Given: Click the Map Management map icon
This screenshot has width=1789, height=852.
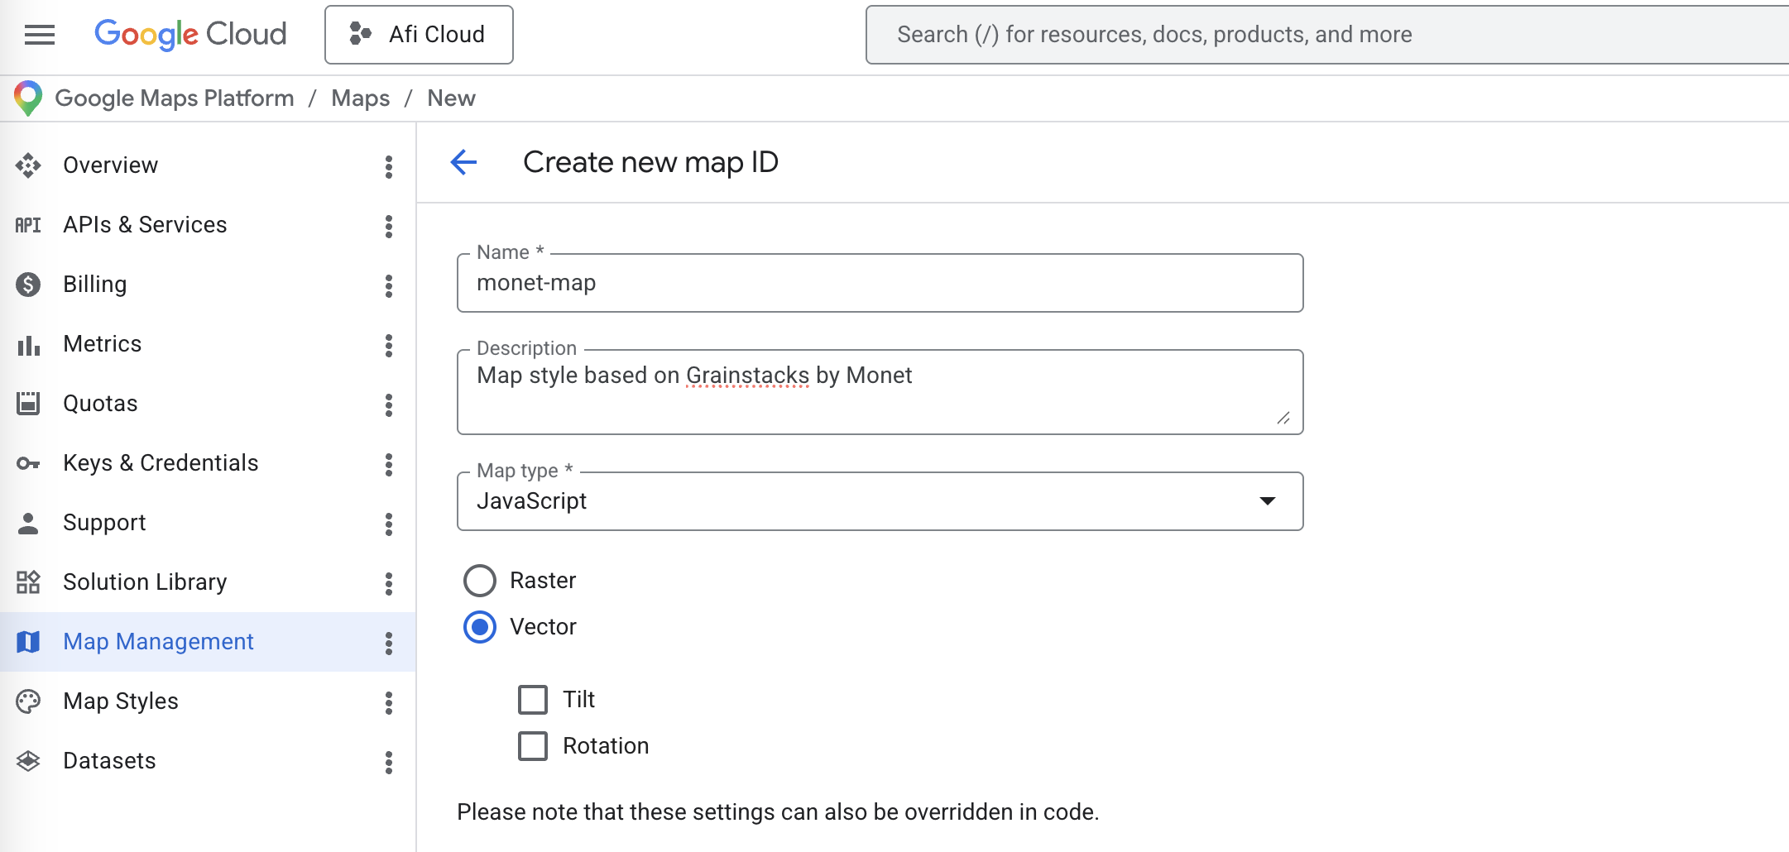Looking at the screenshot, I should 28,642.
